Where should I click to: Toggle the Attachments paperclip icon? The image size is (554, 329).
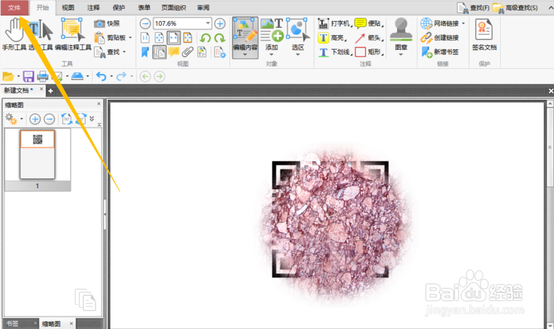coord(188,52)
